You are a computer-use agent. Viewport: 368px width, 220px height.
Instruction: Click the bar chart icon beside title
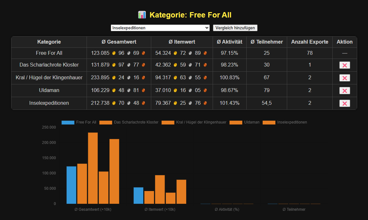[x=142, y=15]
